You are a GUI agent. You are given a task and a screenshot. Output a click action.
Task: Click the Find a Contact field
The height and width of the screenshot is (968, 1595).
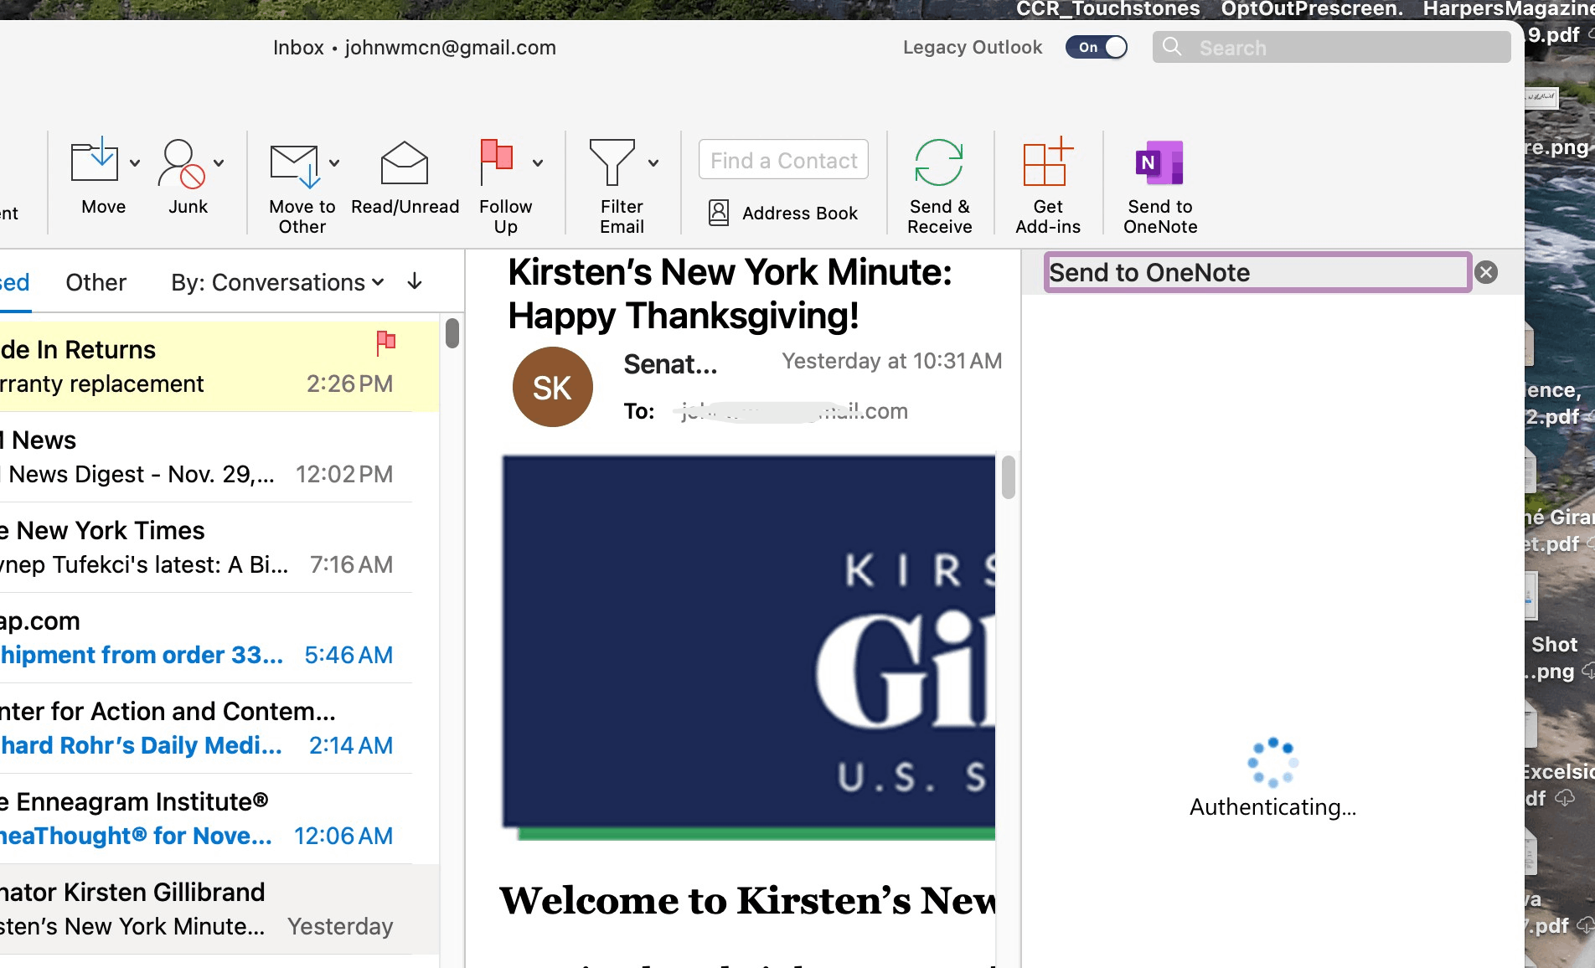pos(784,160)
